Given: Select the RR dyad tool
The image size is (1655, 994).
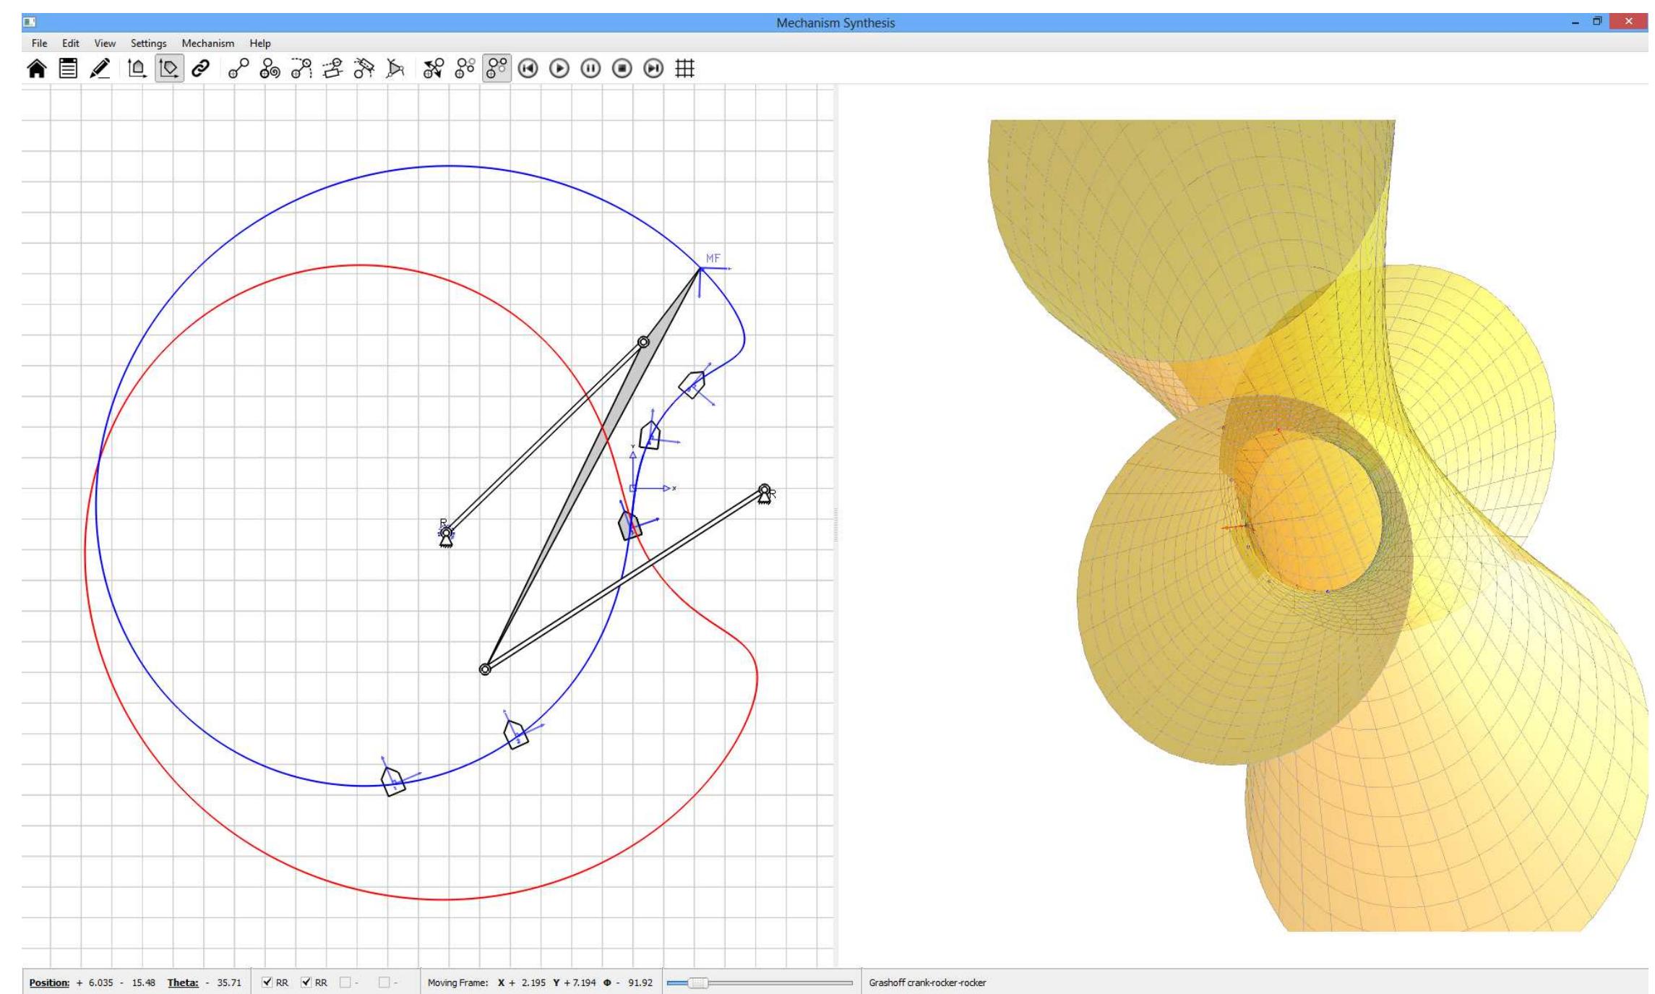Looking at the screenshot, I should point(238,69).
